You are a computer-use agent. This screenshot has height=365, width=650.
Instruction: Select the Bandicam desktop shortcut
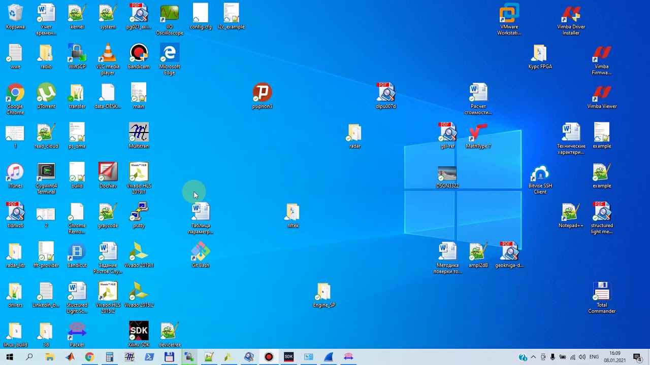pos(139,56)
